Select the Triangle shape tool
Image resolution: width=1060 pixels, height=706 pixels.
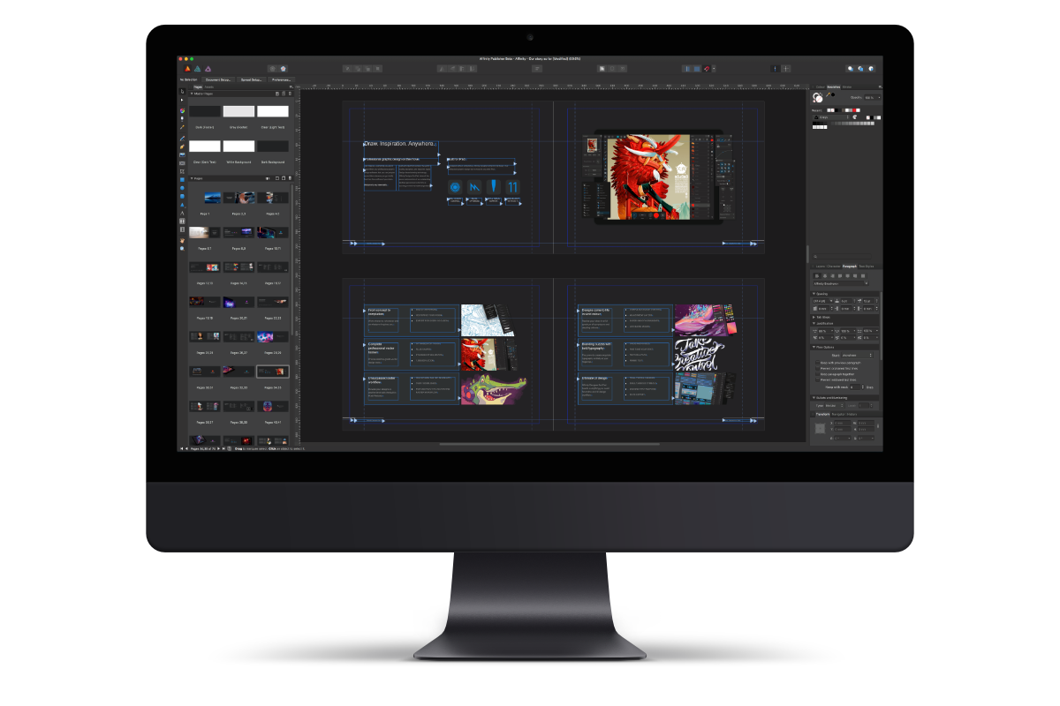click(182, 205)
